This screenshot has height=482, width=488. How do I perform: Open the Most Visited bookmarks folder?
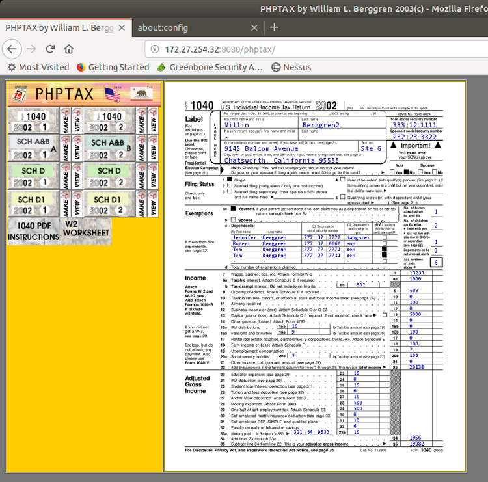(x=38, y=67)
